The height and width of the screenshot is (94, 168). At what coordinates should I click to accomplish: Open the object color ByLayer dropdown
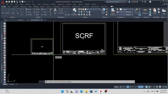coord(127,9)
